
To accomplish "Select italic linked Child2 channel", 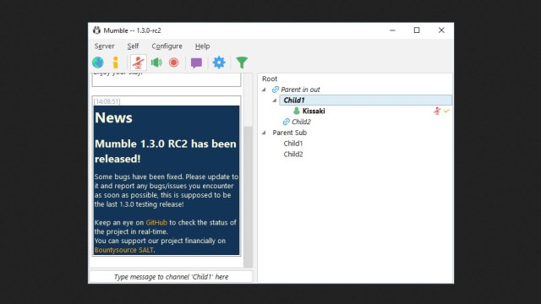I will coord(301,122).
